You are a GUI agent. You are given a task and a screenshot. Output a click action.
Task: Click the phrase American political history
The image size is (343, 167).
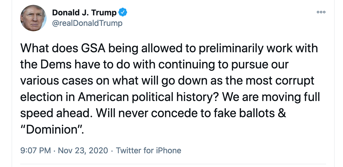(x=146, y=97)
